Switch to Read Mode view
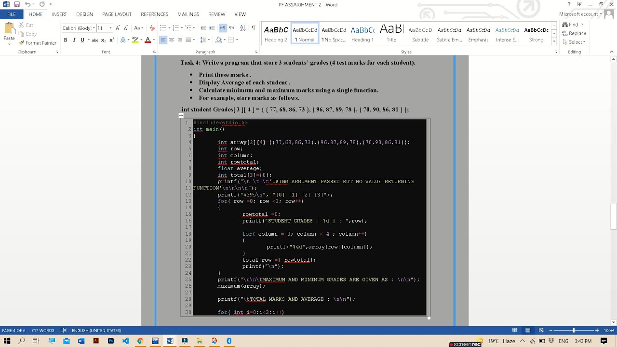 pyautogui.click(x=515, y=330)
